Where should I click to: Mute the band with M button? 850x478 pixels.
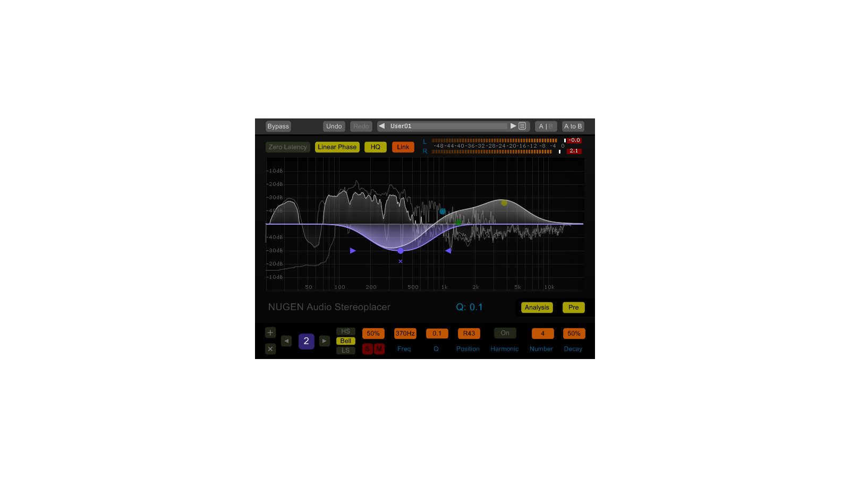[379, 349]
